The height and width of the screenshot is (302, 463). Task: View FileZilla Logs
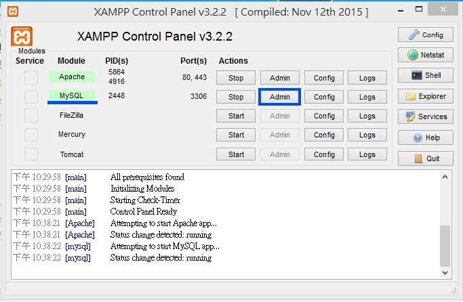[367, 116]
